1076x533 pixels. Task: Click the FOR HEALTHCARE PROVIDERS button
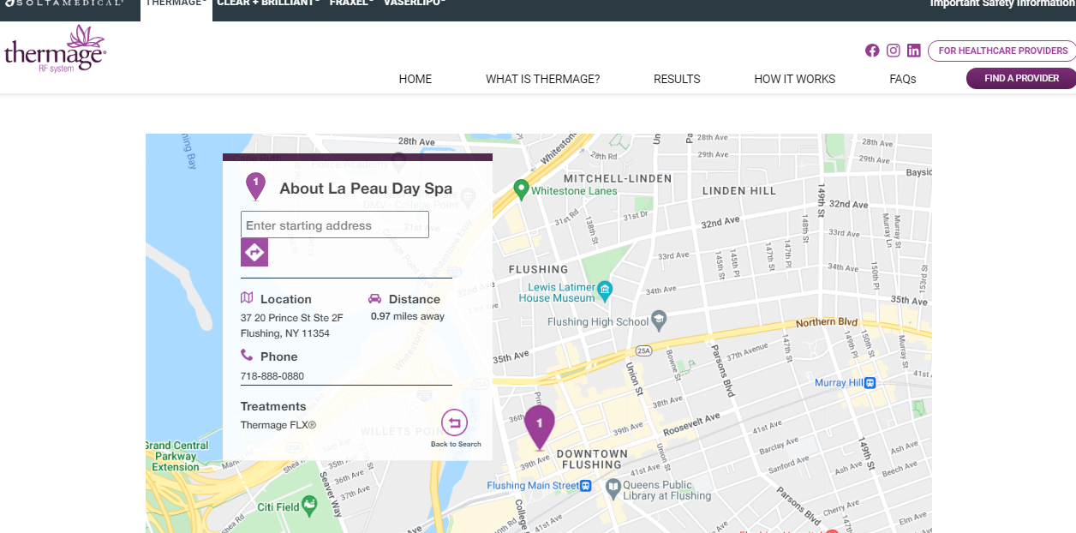click(x=1001, y=51)
